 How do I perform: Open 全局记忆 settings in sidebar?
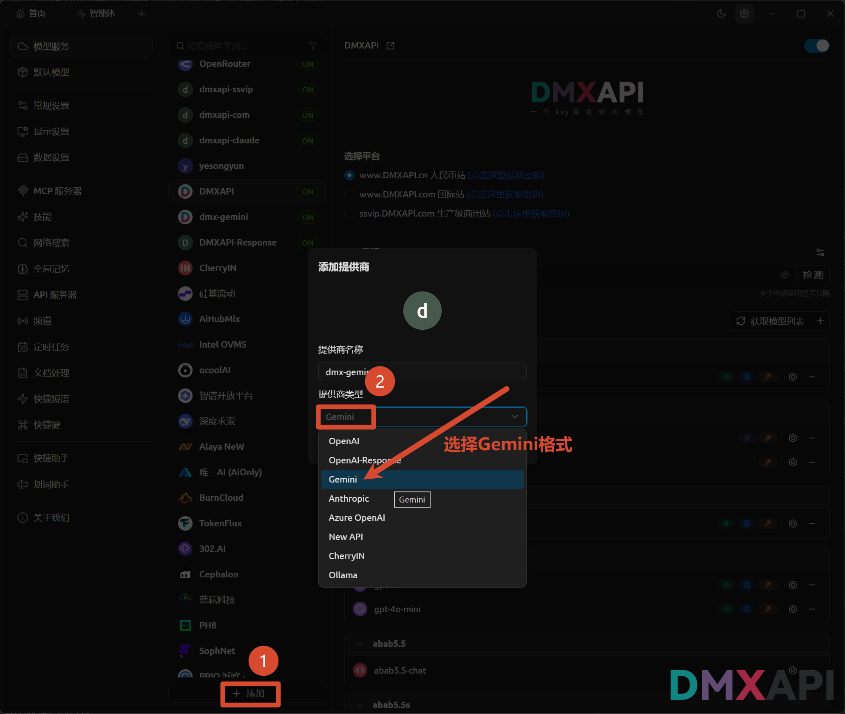[81, 269]
